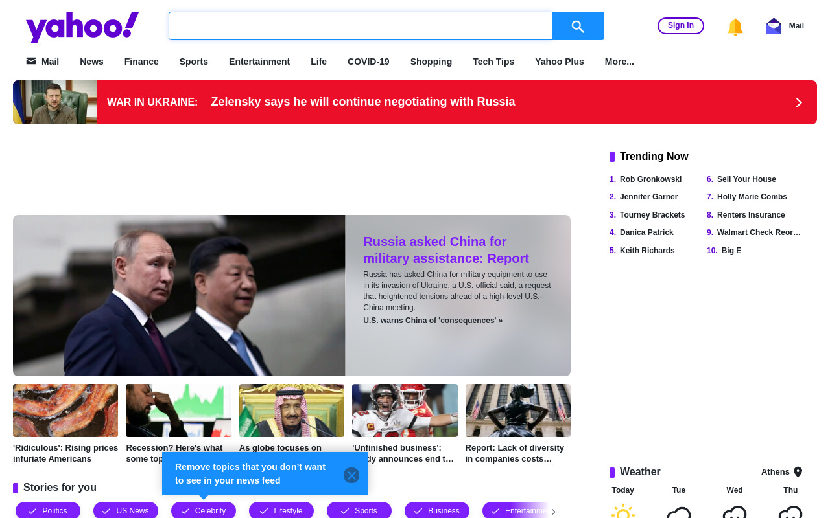Open the Saudi king story thumbnail
This screenshot has height=518, width=830.
[292, 411]
